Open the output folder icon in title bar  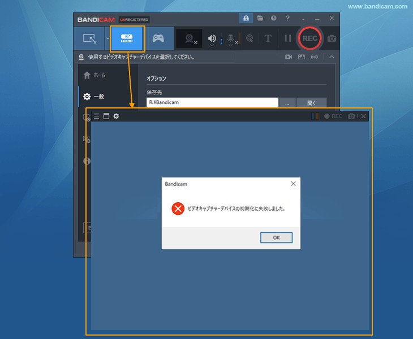pyautogui.click(x=260, y=18)
